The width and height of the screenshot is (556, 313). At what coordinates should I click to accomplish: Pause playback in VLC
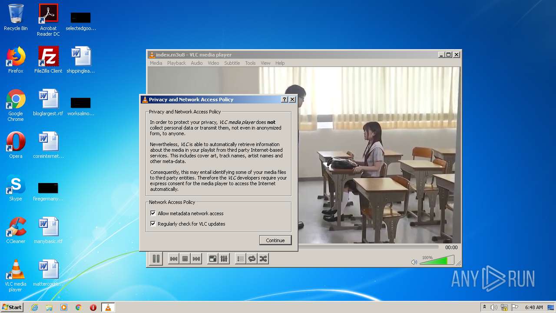(x=156, y=259)
